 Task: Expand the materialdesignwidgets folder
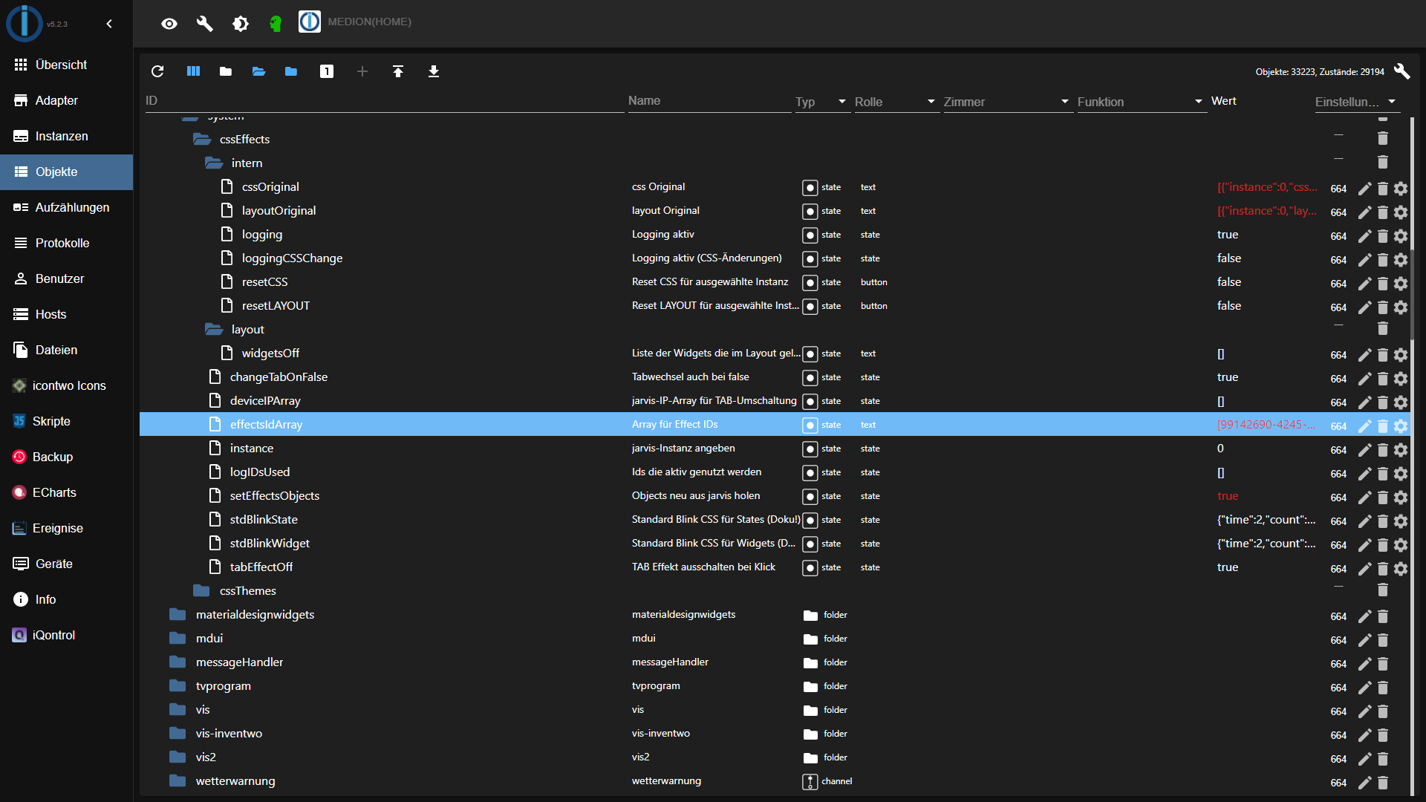tap(178, 615)
